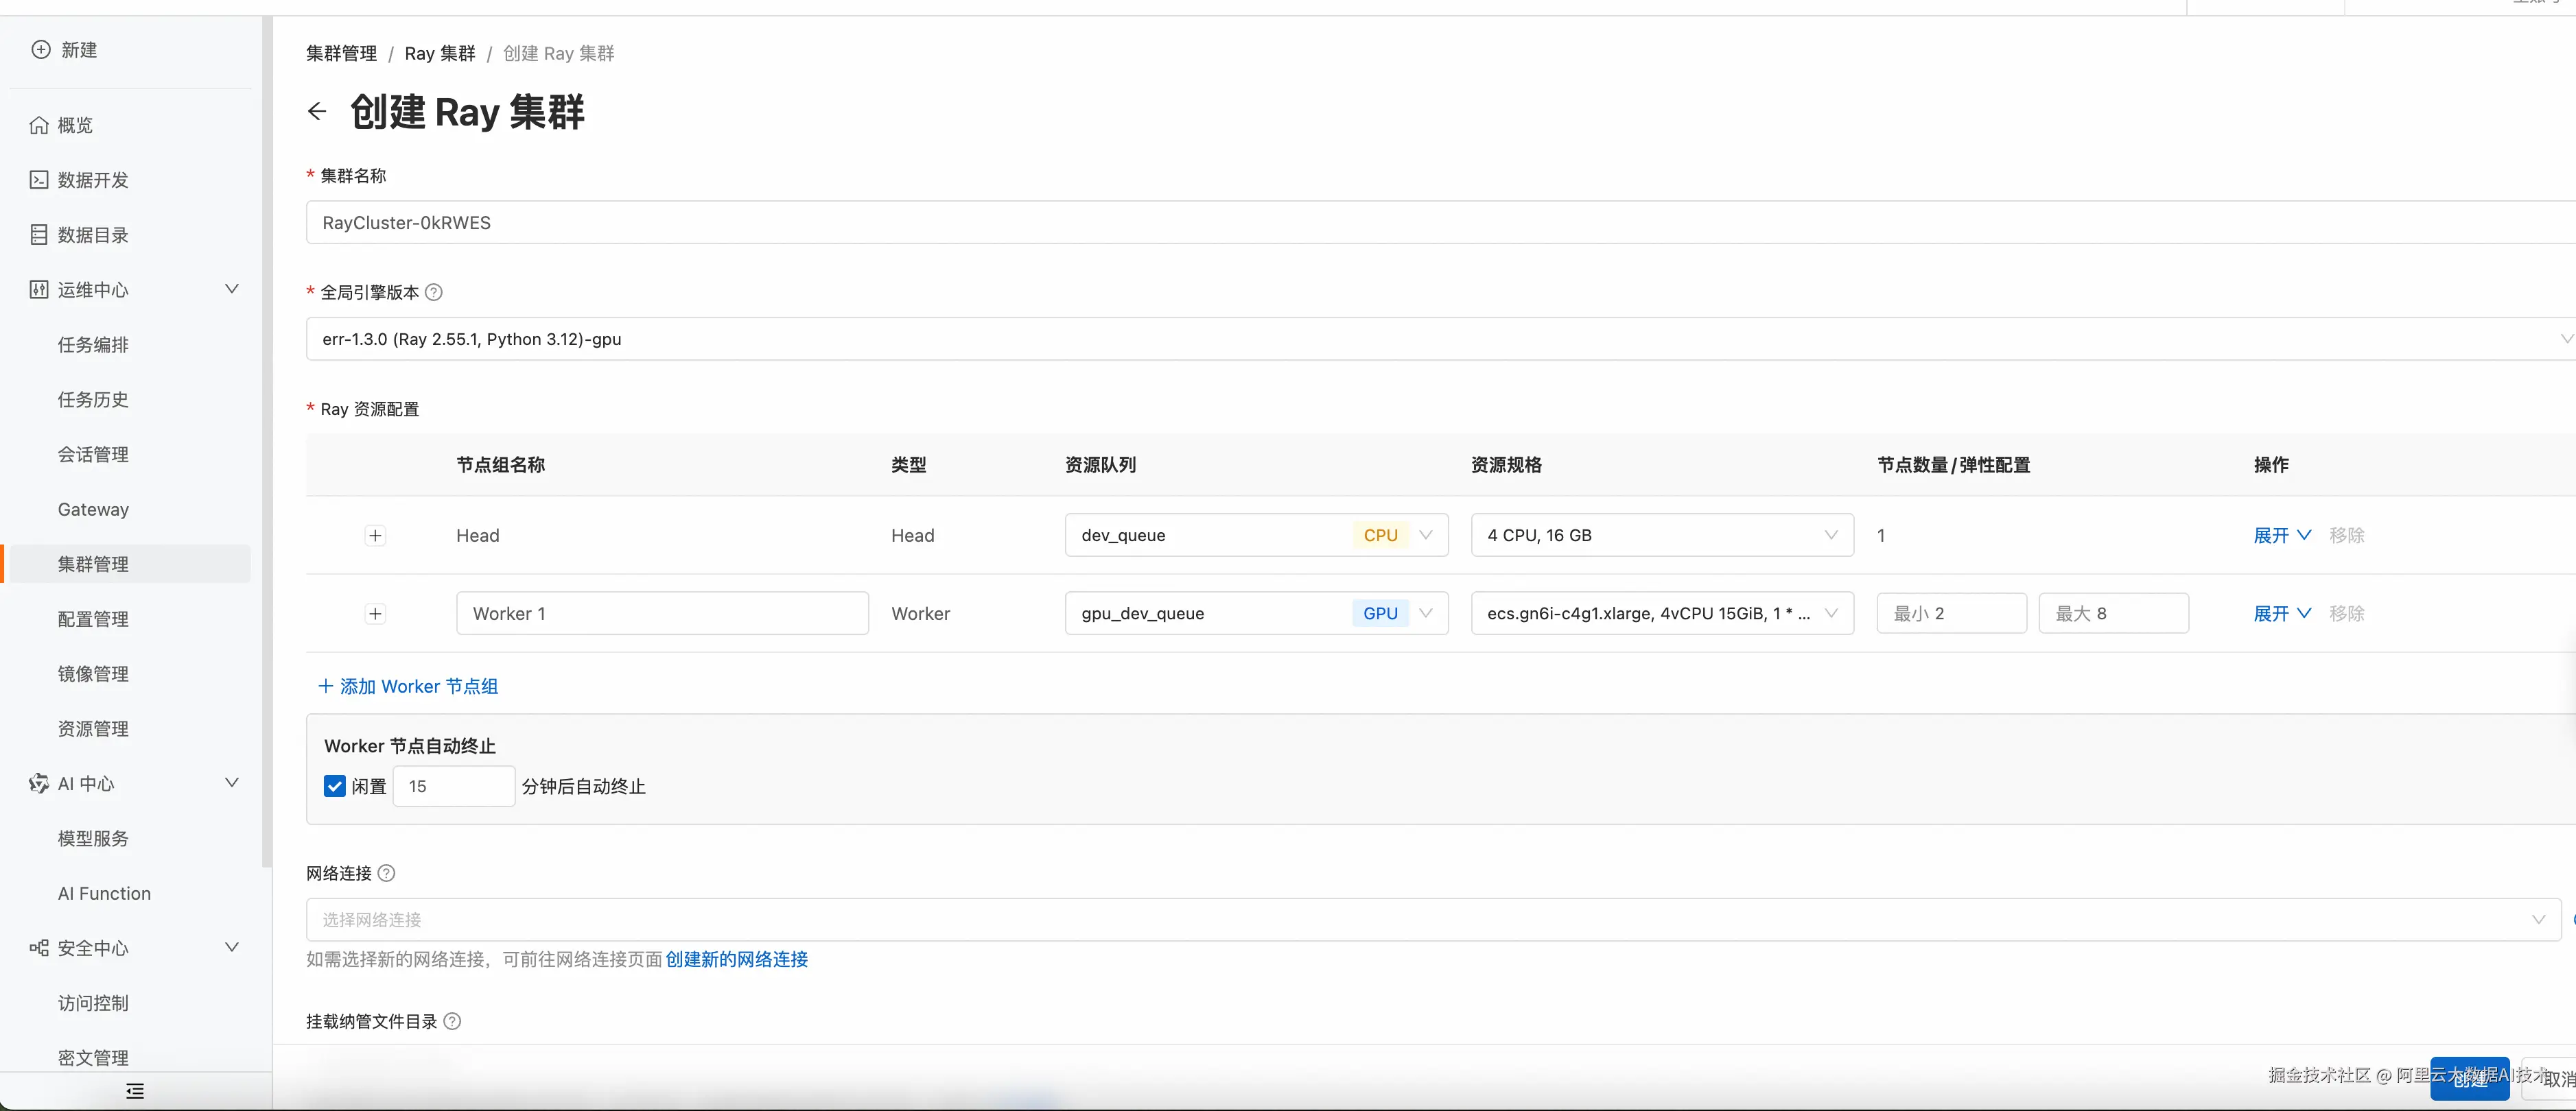
Task: Open the ecs.gn6i-c4g1.xlarge spec dropdown
Action: click(x=1662, y=613)
